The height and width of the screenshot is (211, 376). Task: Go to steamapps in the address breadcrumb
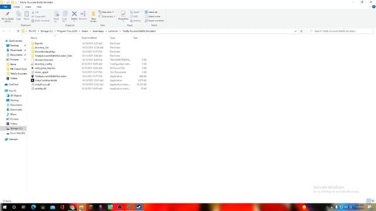pyautogui.click(x=98, y=31)
